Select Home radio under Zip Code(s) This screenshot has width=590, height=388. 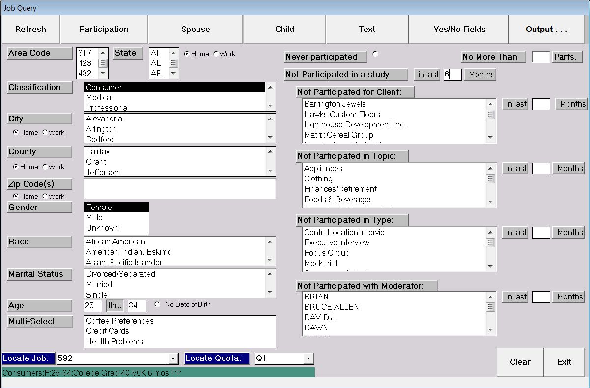[16, 196]
